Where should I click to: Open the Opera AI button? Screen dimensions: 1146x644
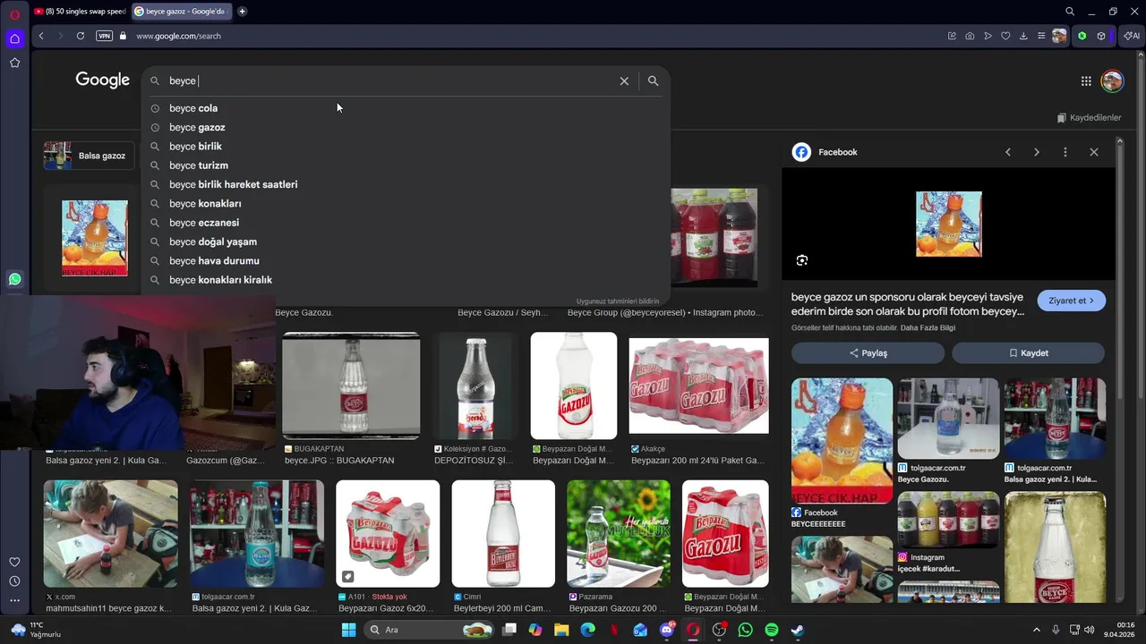tap(1132, 36)
